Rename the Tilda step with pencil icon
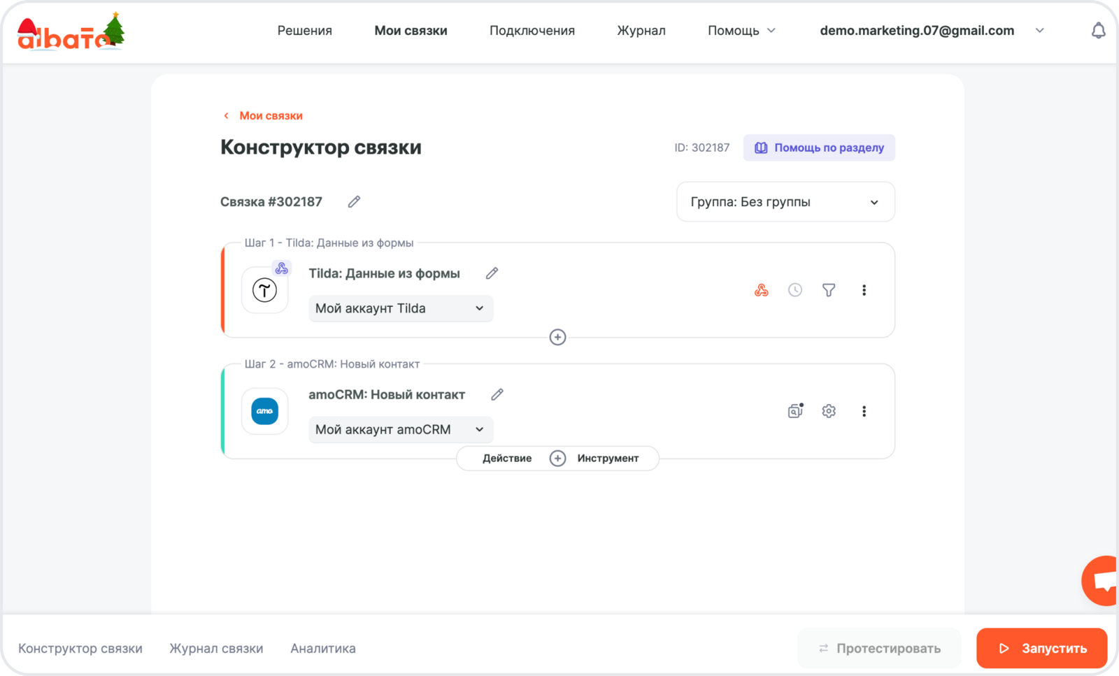Screen dimensions: 1119x676 [x=492, y=273]
